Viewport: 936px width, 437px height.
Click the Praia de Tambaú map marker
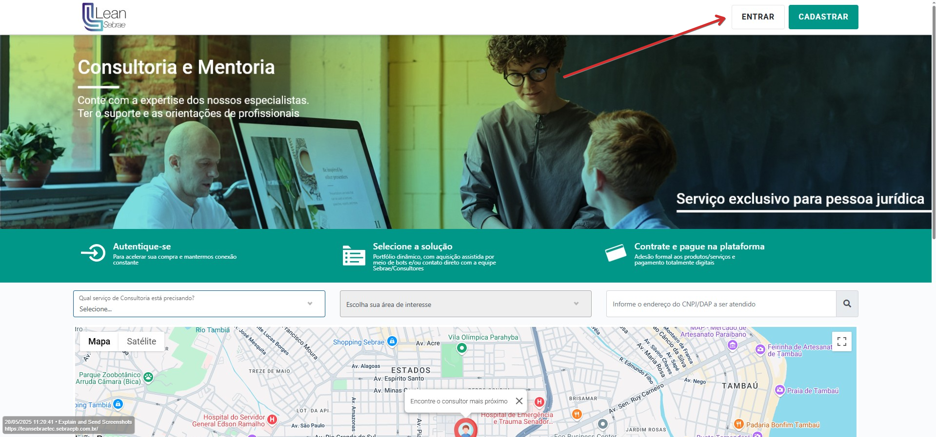click(x=779, y=390)
